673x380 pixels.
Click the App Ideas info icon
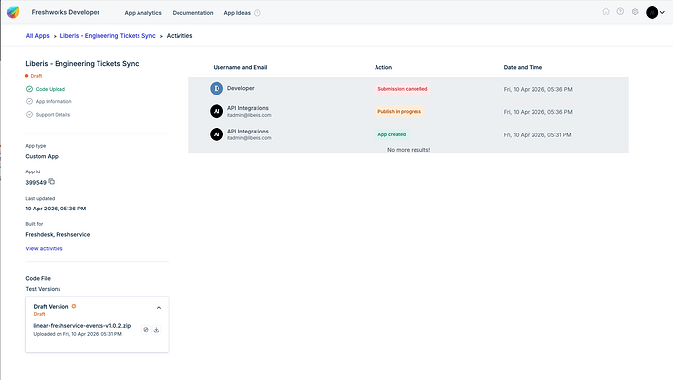[x=257, y=13]
